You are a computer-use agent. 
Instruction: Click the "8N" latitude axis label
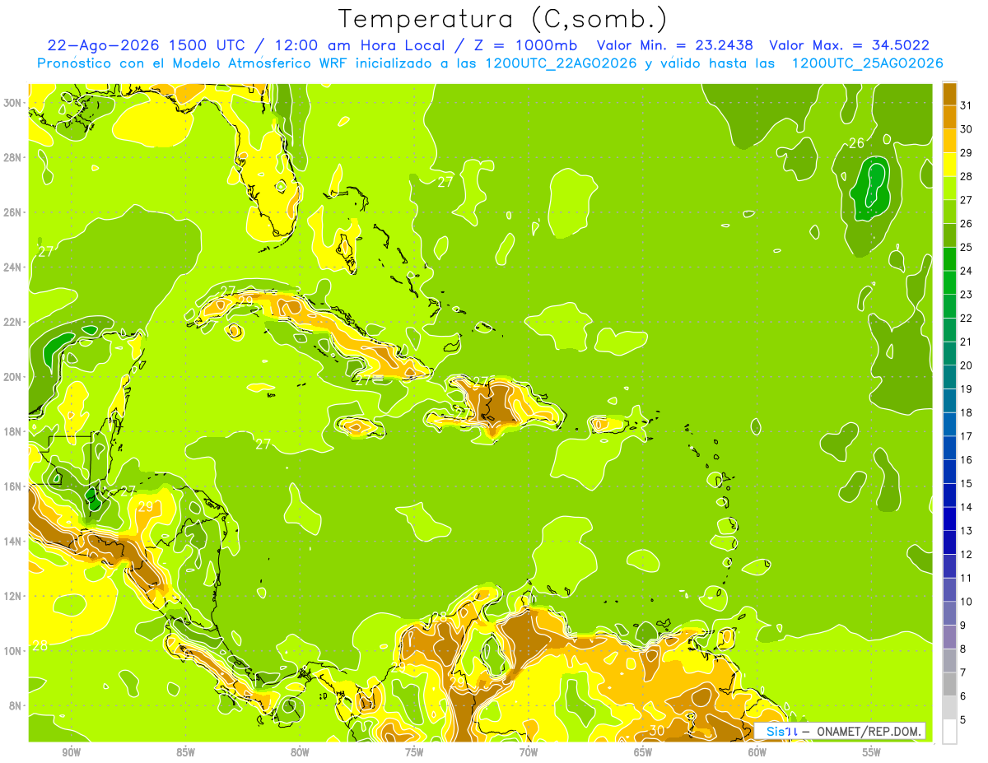click(x=16, y=705)
